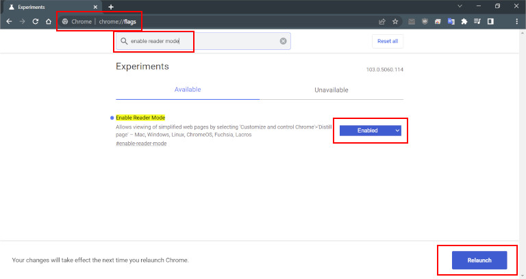This screenshot has width=526, height=279.
Task: Click the orange-red extension icon in the toolbar
Action: click(438, 21)
